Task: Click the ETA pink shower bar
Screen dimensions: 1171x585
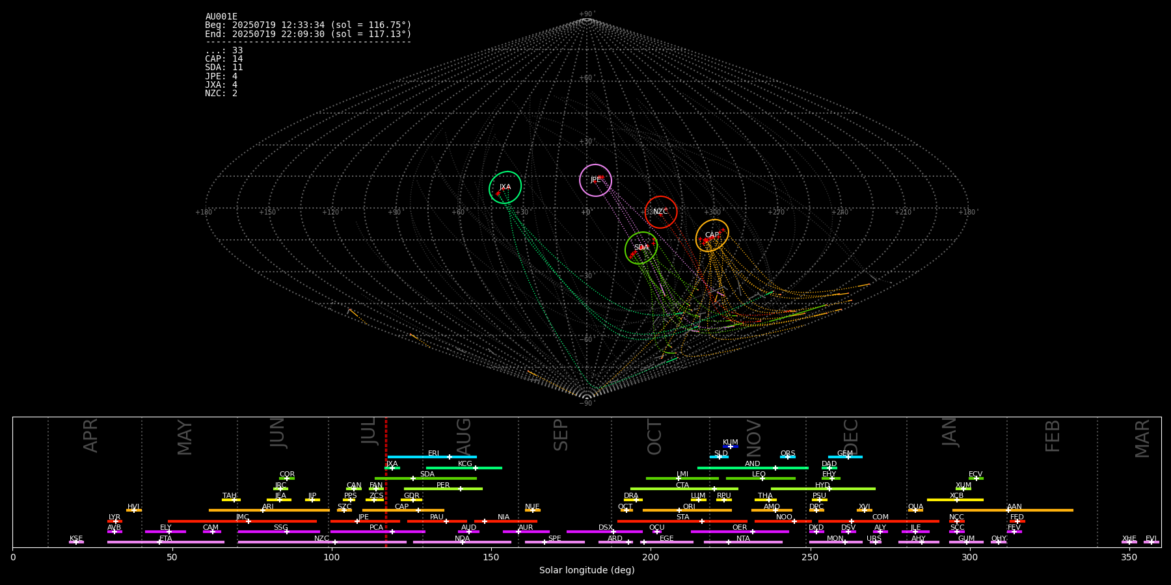Action: 166,542
